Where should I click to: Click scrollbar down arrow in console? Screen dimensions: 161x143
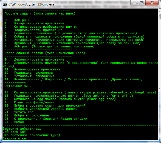160,89
